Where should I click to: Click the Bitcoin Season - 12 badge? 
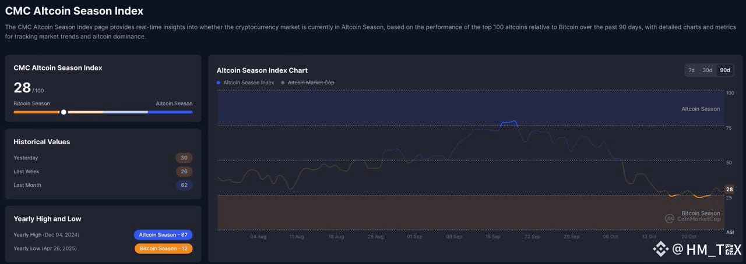coord(163,248)
